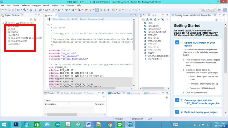Image resolution: width=228 pixels, height=128 pixels.
Task: Select Makefile in Project Explorer
Action: (15, 44)
